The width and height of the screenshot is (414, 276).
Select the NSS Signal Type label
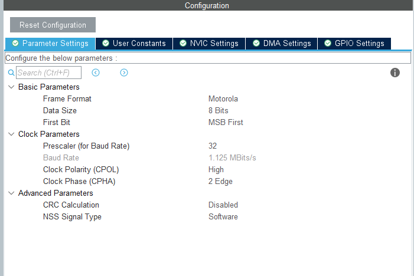(72, 216)
